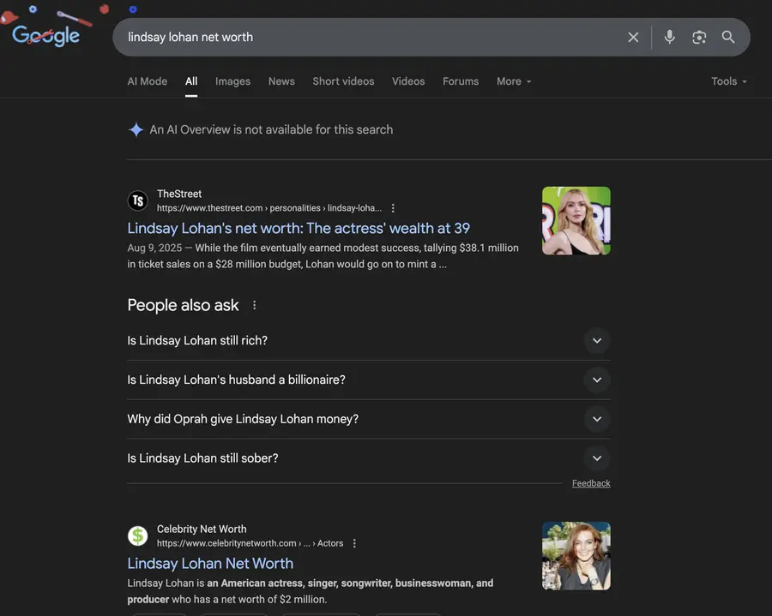
Task: Clear the search box text
Action: point(633,37)
